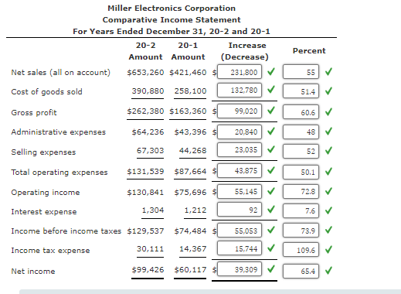This screenshot has height=294, width=401.
Task: Click the 1,304 interest expense value
Action: (153, 210)
